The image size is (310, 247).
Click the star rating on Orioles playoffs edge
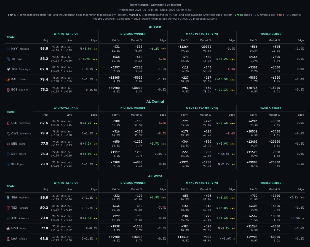[232, 80]
